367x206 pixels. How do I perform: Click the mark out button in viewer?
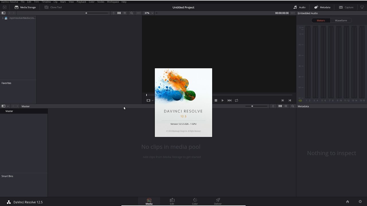(x=290, y=100)
